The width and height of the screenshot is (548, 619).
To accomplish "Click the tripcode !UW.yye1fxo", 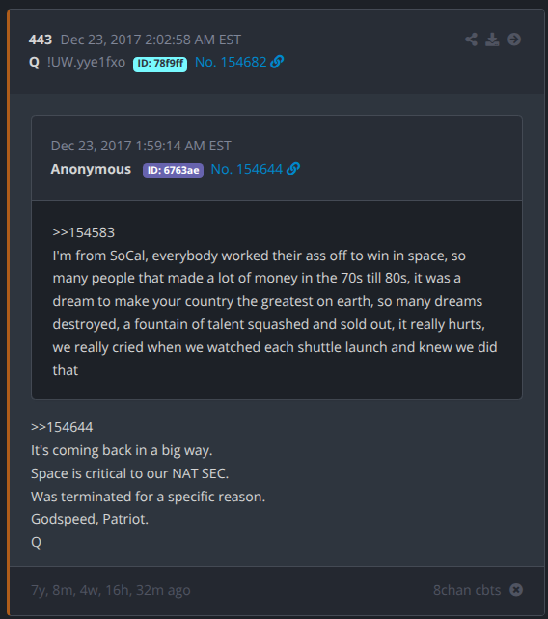I will pos(86,62).
